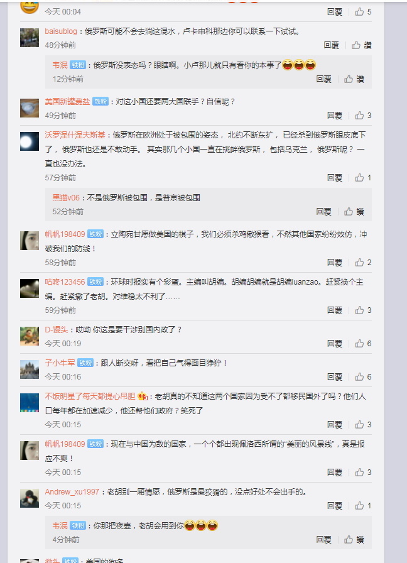
Task: Open 韦泯's username link in first reply
Action: click(x=60, y=65)
